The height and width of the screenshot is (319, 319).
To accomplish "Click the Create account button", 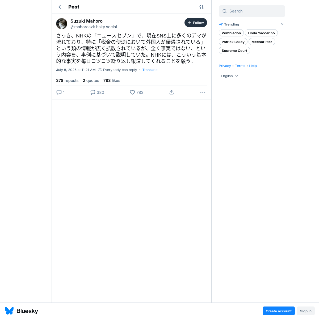I will (279, 311).
